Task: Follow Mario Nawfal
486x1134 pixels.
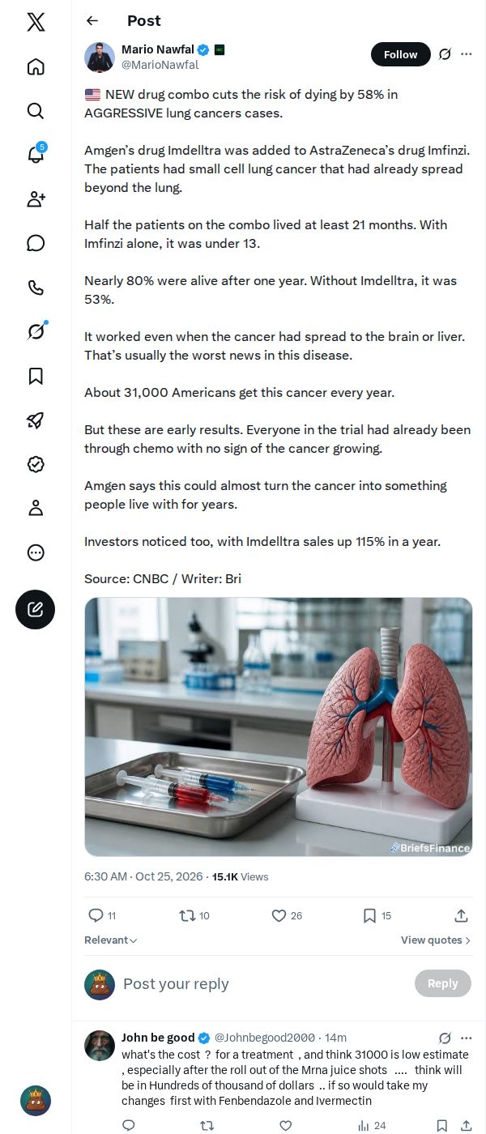Action: pos(400,54)
